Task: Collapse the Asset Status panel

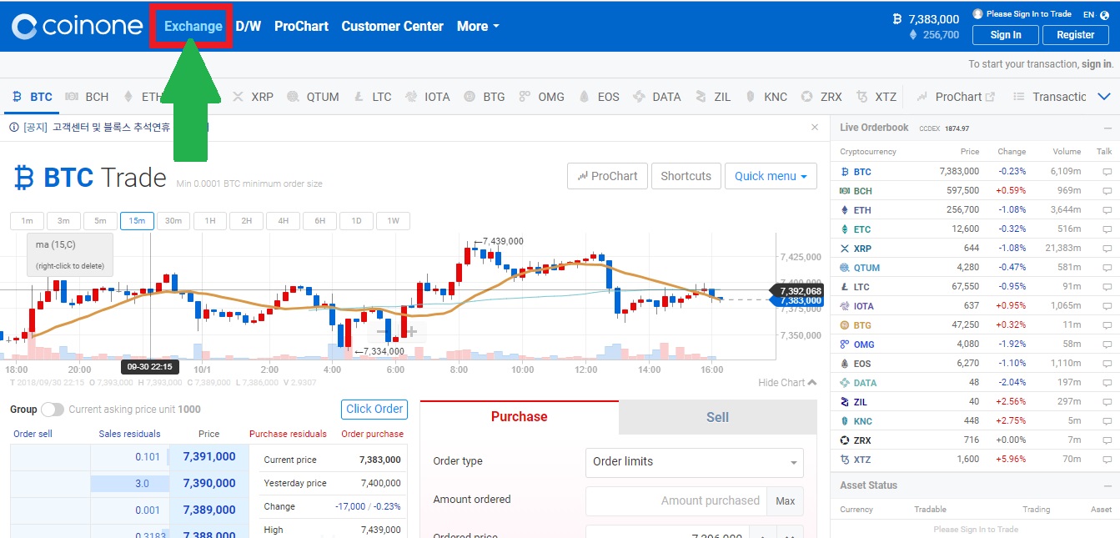Action: [x=1107, y=485]
